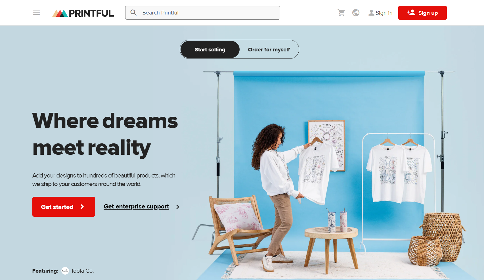This screenshot has width=484, height=280.
Task: Click the PRINTFUL wordmark text
Action: click(91, 13)
